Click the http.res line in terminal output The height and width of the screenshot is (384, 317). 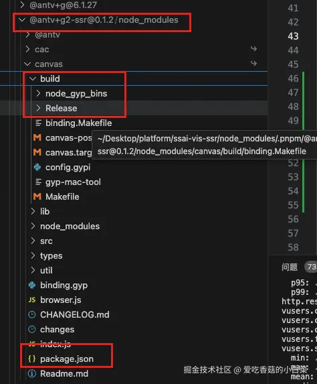point(299,302)
